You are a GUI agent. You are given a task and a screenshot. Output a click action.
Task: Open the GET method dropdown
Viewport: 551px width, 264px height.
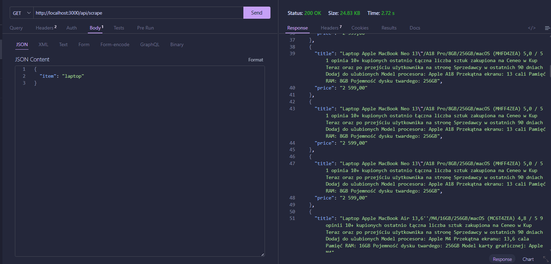(22, 13)
